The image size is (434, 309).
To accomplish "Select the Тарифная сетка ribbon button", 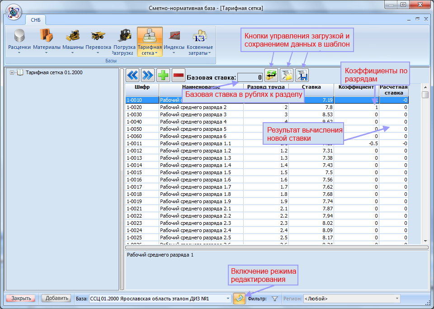I will pyautogui.click(x=150, y=42).
